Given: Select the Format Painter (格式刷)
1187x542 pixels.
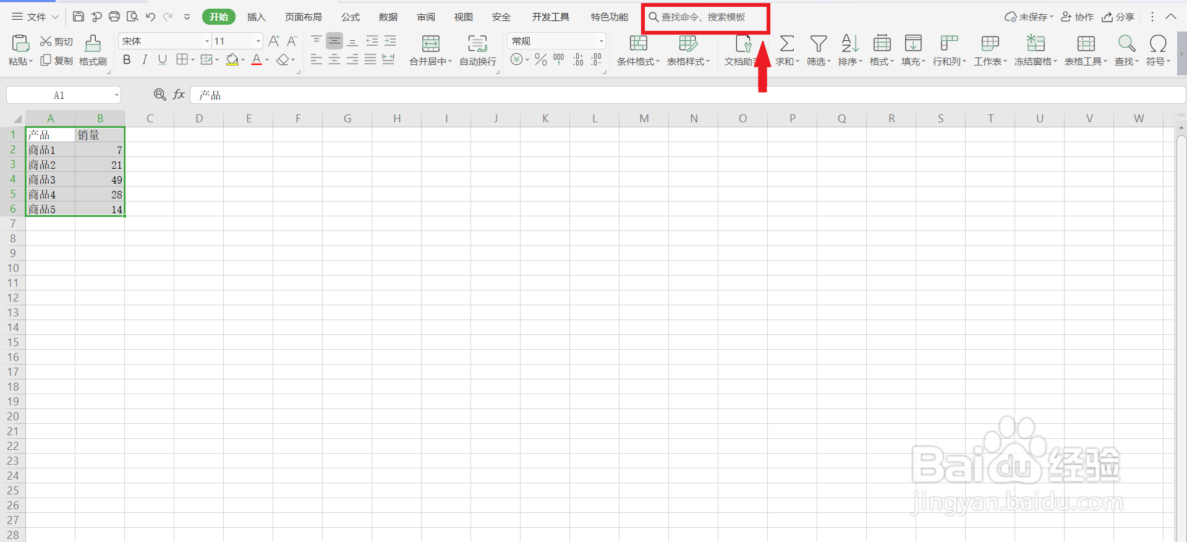Looking at the screenshot, I should tap(93, 51).
